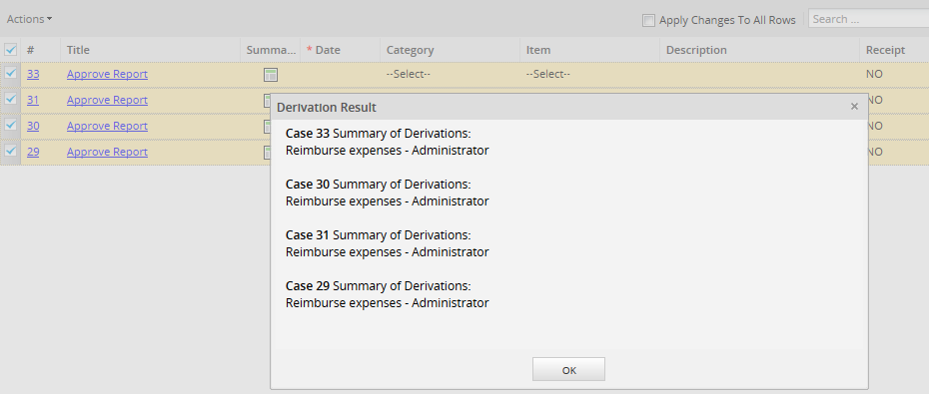Open case number 31 link
929x394 pixels.
[33, 100]
